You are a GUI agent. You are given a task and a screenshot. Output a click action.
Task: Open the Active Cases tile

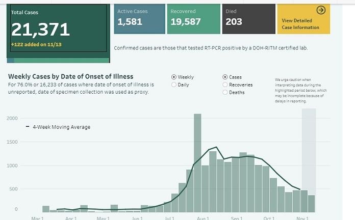point(140,19)
